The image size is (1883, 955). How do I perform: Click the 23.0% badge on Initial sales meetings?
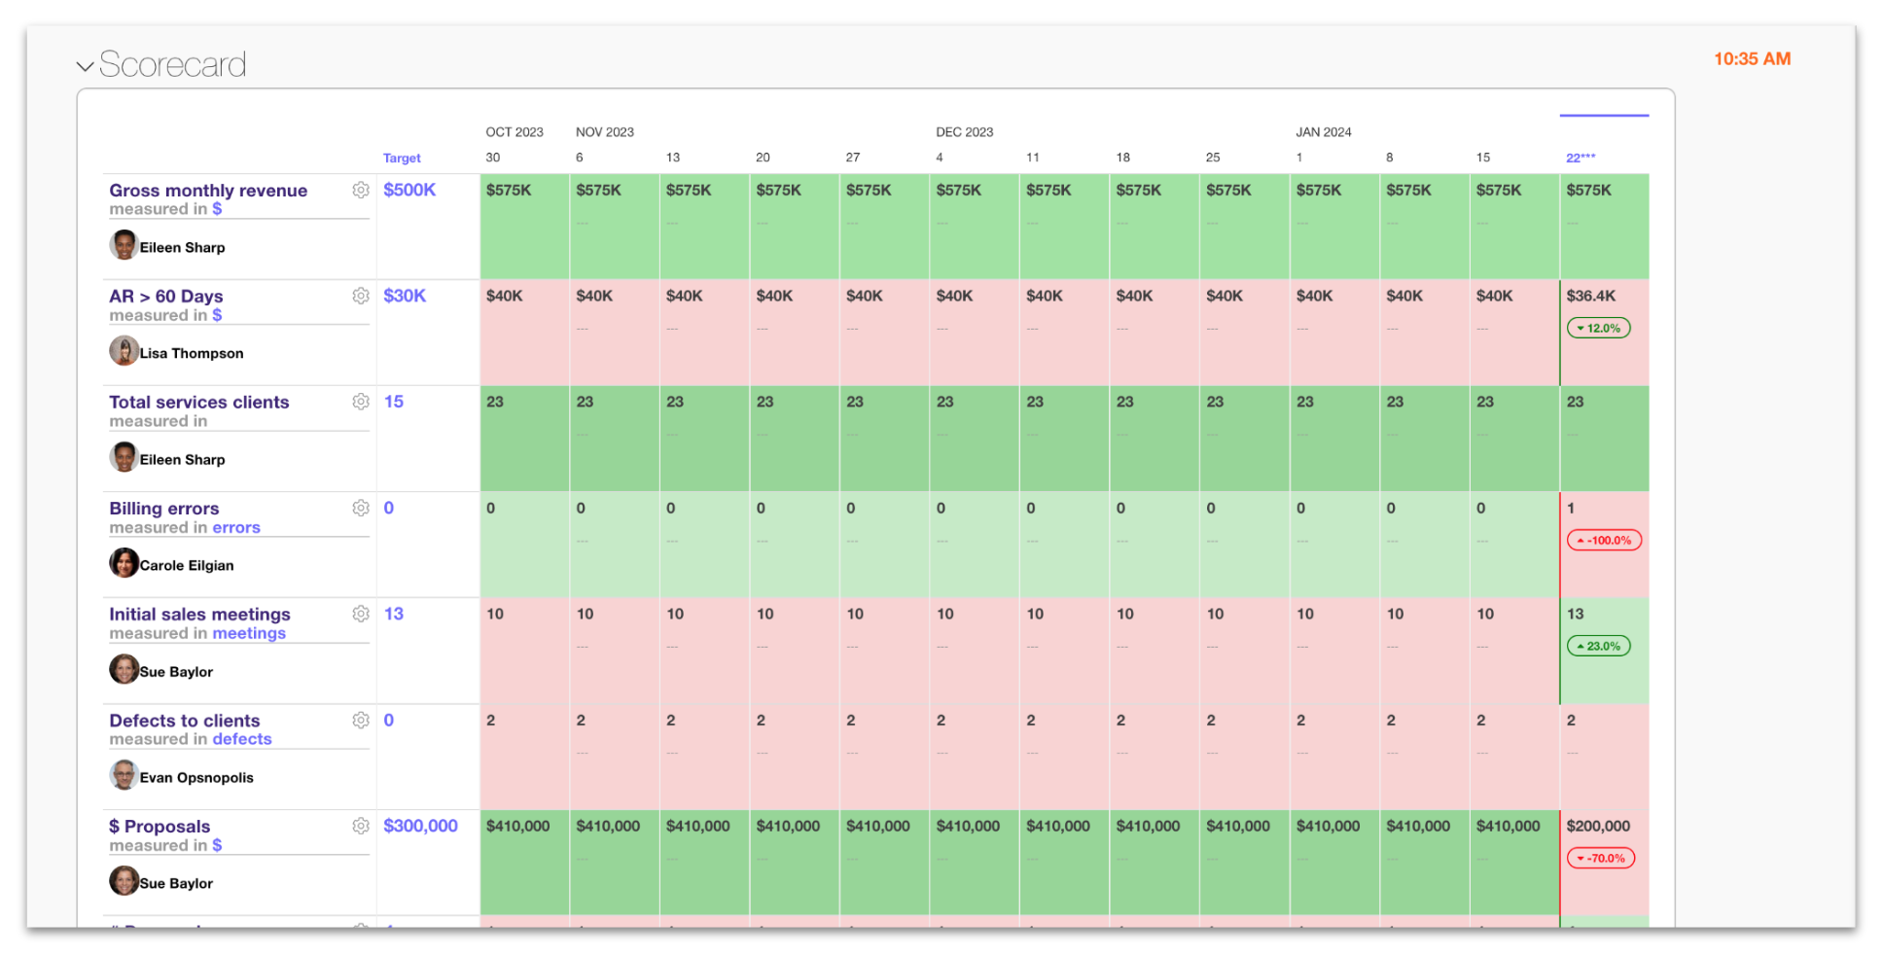pos(1598,647)
